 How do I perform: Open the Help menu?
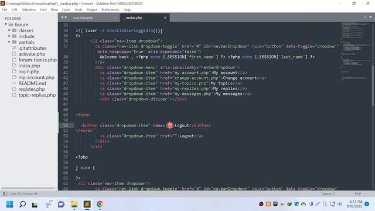127,9
